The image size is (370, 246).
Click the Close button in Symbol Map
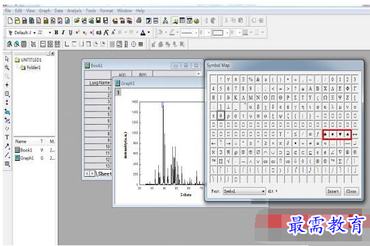351,191
